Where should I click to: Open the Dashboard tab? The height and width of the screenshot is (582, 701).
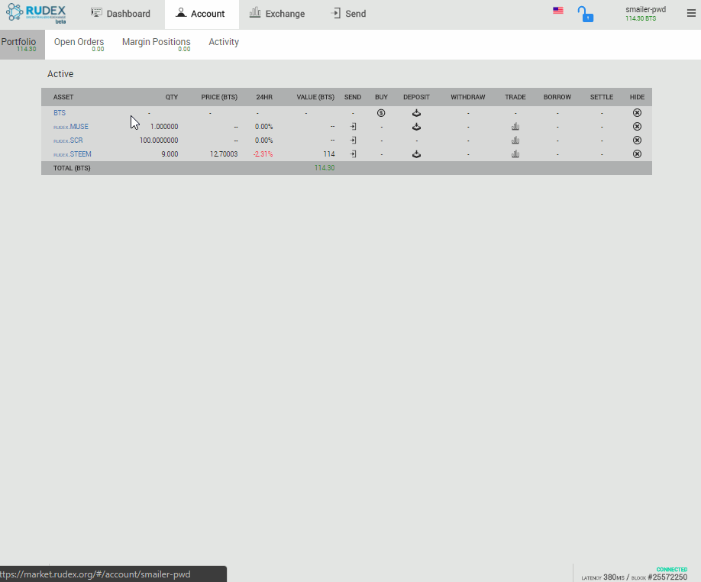pos(121,14)
